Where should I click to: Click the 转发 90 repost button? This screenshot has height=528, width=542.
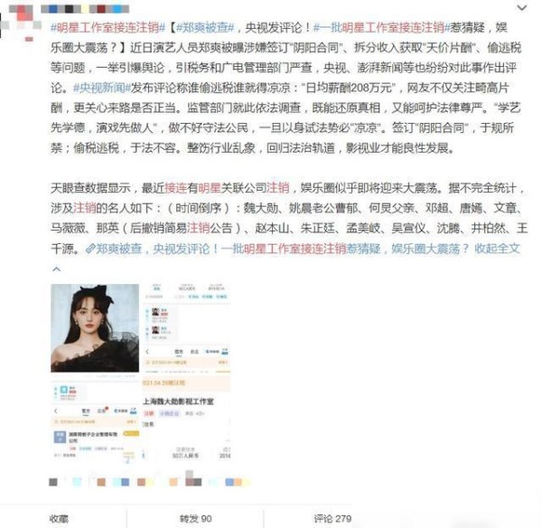[x=195, y=518]
